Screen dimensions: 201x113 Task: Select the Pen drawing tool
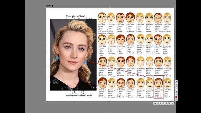tap(176, 82)
